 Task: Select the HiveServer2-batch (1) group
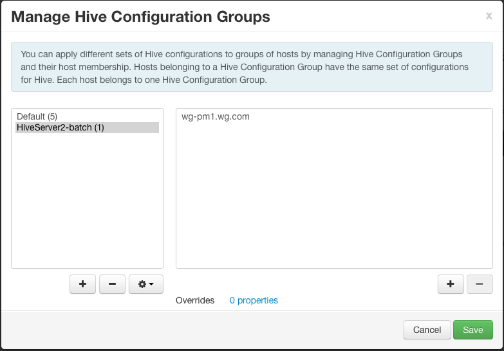(x=87, y=127)
